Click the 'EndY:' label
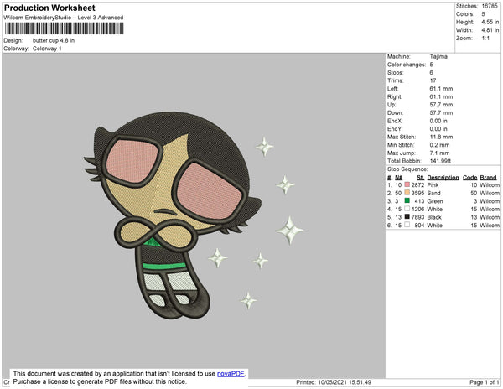 click(x=395, y=129)
